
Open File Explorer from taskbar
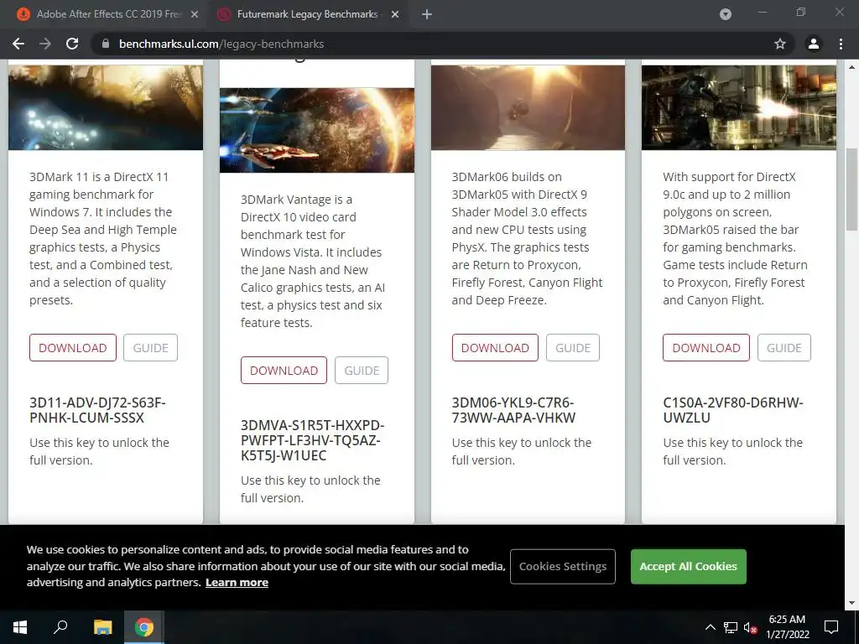(102, 627)
